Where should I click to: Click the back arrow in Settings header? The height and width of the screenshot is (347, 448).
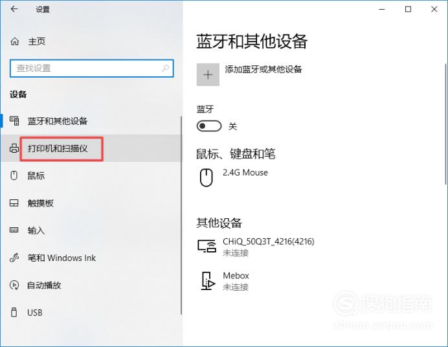pos(14,9)
